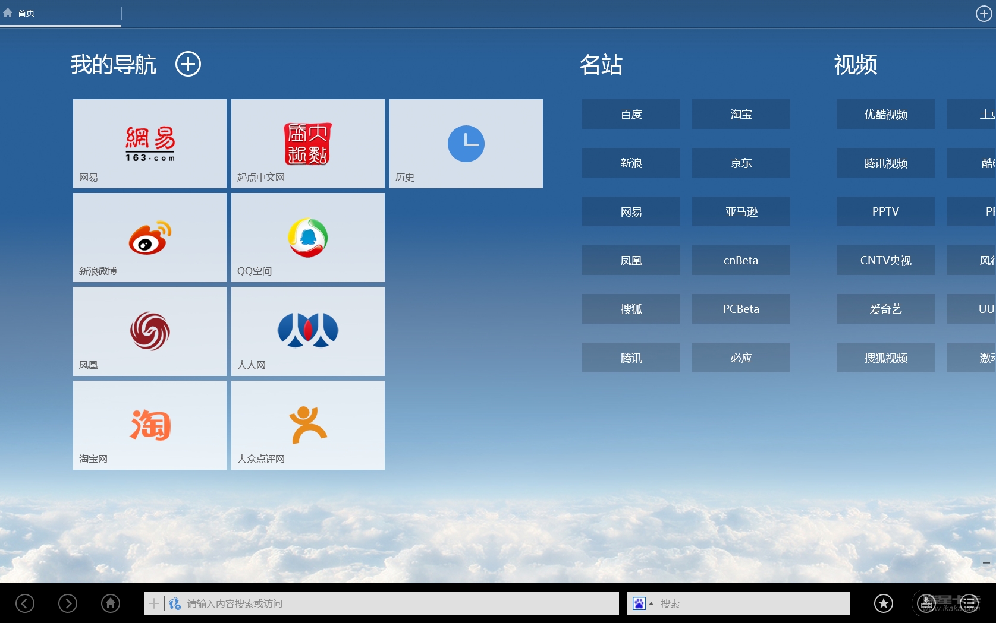This screenshot has height=623, width=996.
Task: Open the 淘宝网 tile
Action: pos(150,425)
